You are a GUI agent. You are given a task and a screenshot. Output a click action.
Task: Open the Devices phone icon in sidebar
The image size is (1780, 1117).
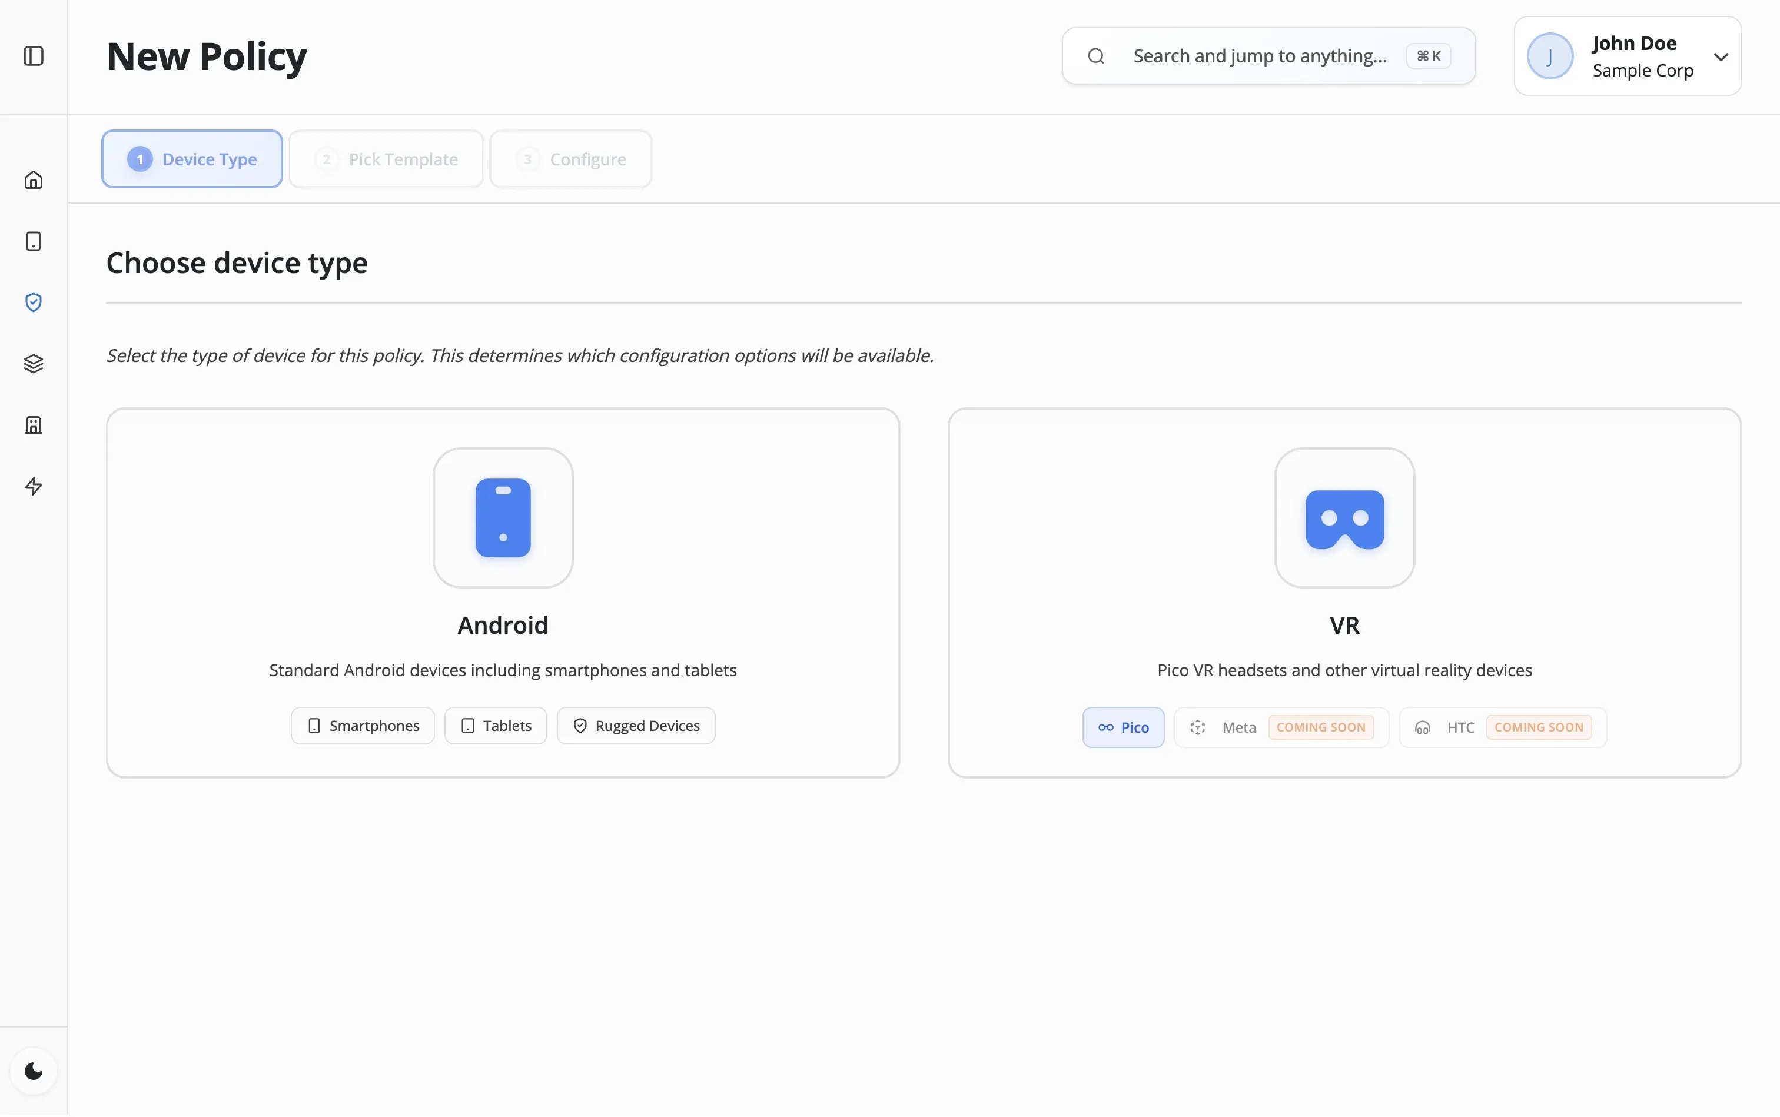(x=33, y=241)
